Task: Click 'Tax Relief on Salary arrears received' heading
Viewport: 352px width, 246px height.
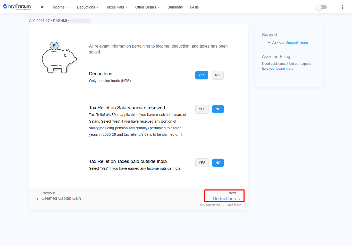Action: click(127, 108)
